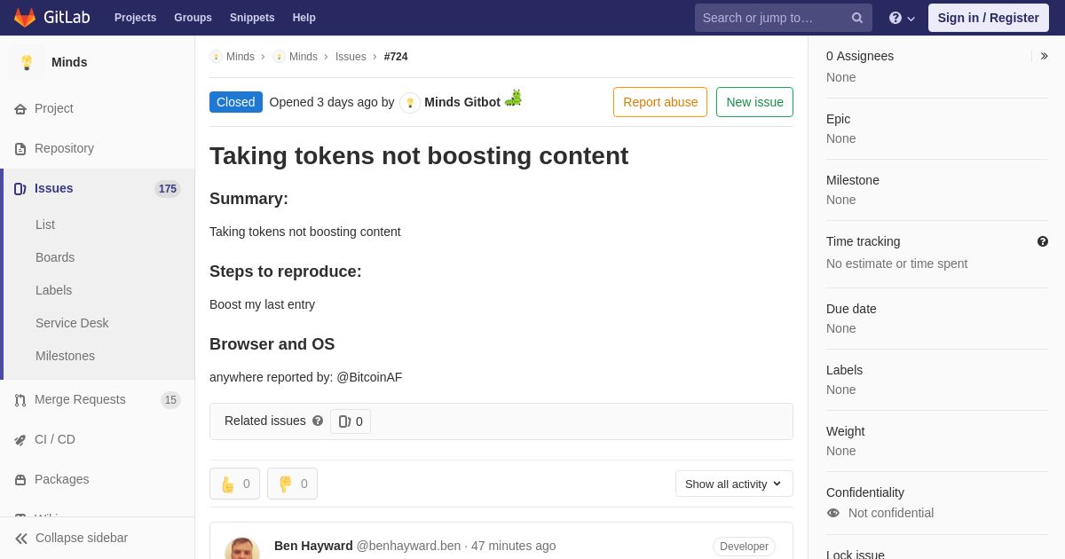Open Help in the top navbar
The image size is (1065, 559).
(304, 18)
